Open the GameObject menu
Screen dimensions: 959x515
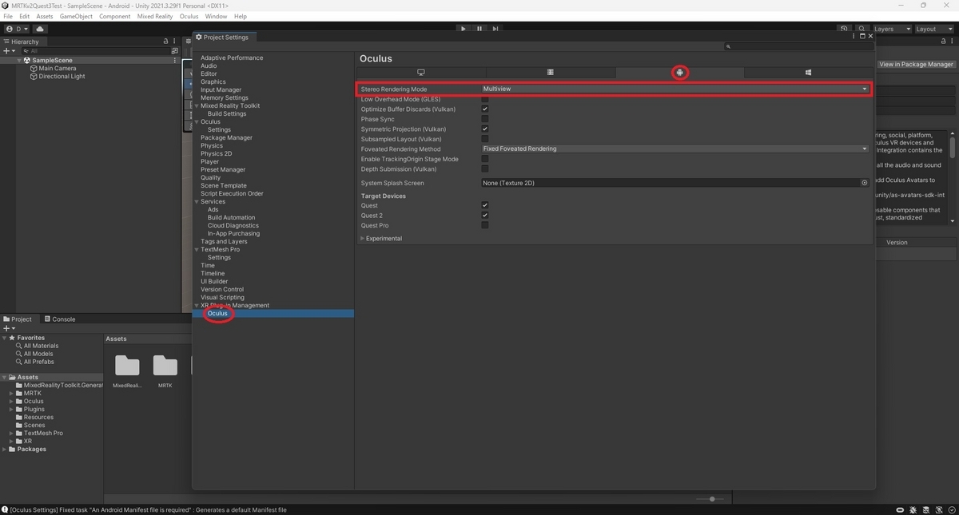(76, 16)
